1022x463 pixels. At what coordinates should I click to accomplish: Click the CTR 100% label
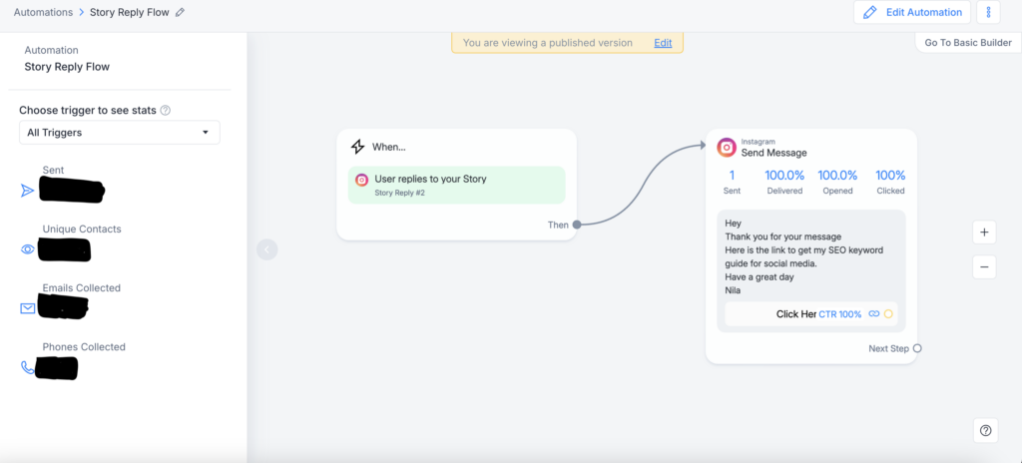click(x=840, y=314)
